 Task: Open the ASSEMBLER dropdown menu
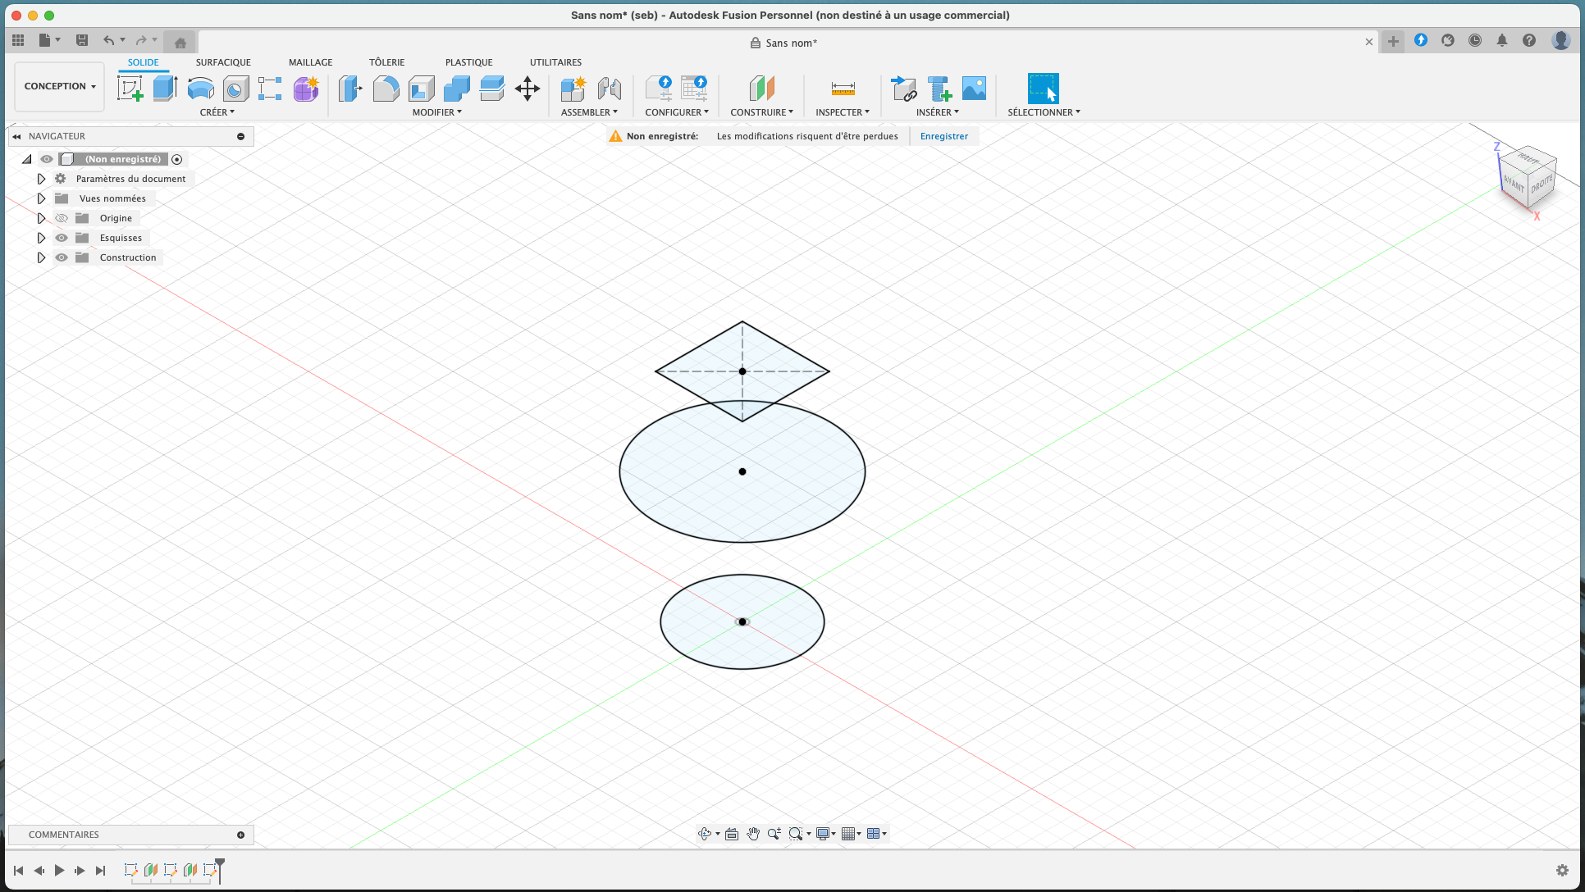click(589, 112)
